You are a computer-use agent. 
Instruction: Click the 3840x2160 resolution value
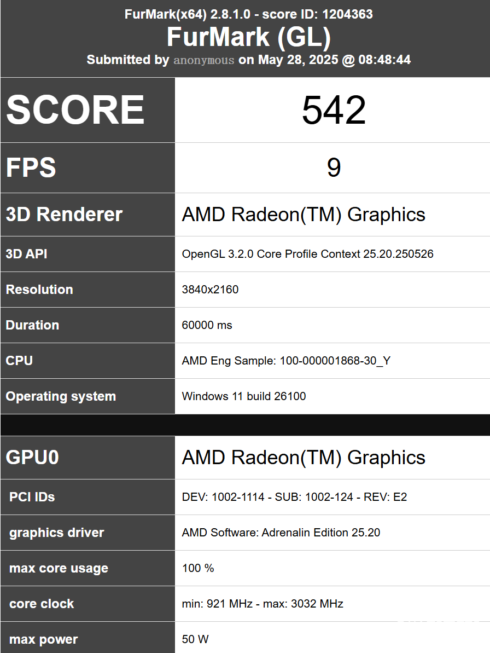(x=210, y=290)
